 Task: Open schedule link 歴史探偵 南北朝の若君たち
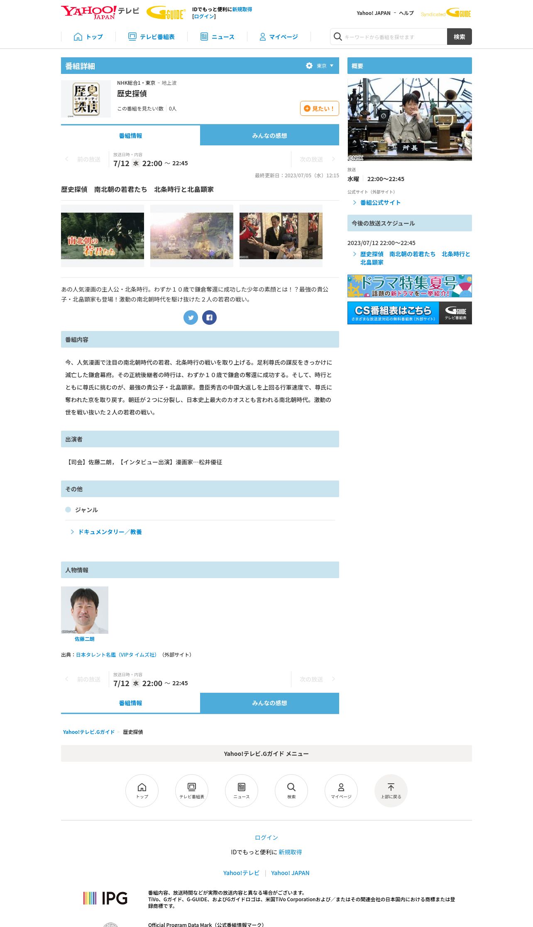point(415,258)
